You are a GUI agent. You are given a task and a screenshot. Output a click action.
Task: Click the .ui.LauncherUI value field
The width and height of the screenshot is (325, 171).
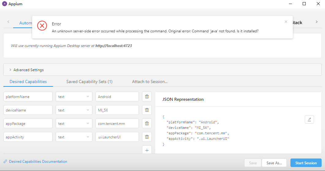pyautogui.click(x=117, y=137)
